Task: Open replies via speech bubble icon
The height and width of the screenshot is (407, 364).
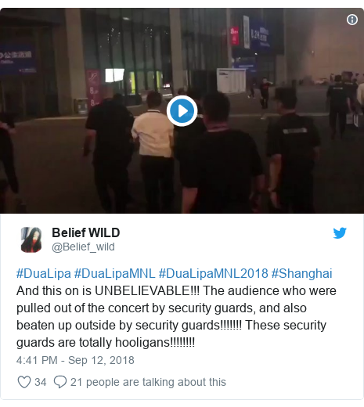Action: pyautogui.click(x=60, y=382)
